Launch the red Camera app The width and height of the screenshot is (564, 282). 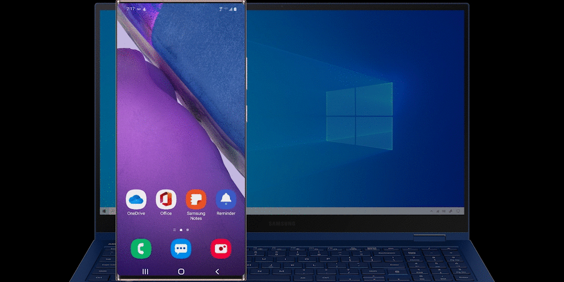tap(220, 248)
